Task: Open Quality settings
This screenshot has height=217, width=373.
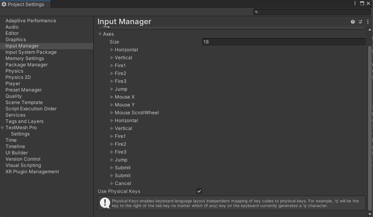Action: [x=14, y=96]
